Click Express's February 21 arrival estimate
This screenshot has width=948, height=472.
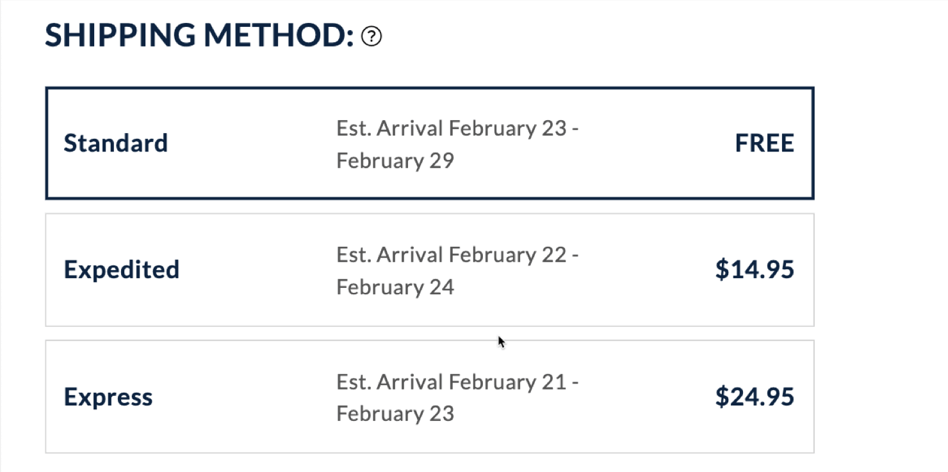click(x=458, y=381)
